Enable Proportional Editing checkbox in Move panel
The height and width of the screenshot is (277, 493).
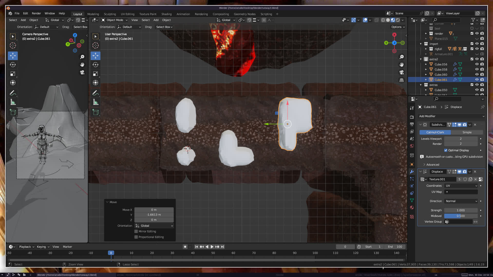click(136, 237)
